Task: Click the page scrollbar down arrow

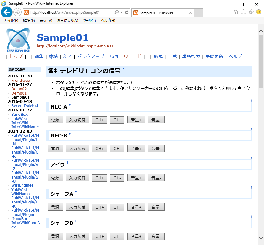Action: tap(261, 238)
